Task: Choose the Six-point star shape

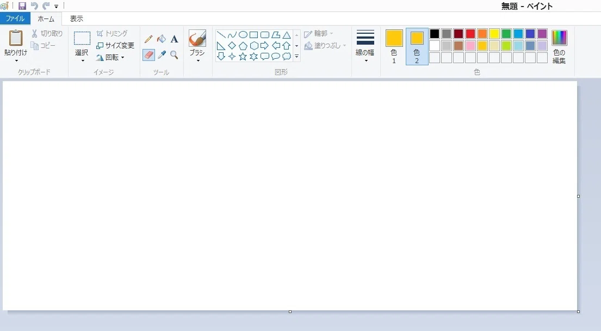Action: coord(254,57)
